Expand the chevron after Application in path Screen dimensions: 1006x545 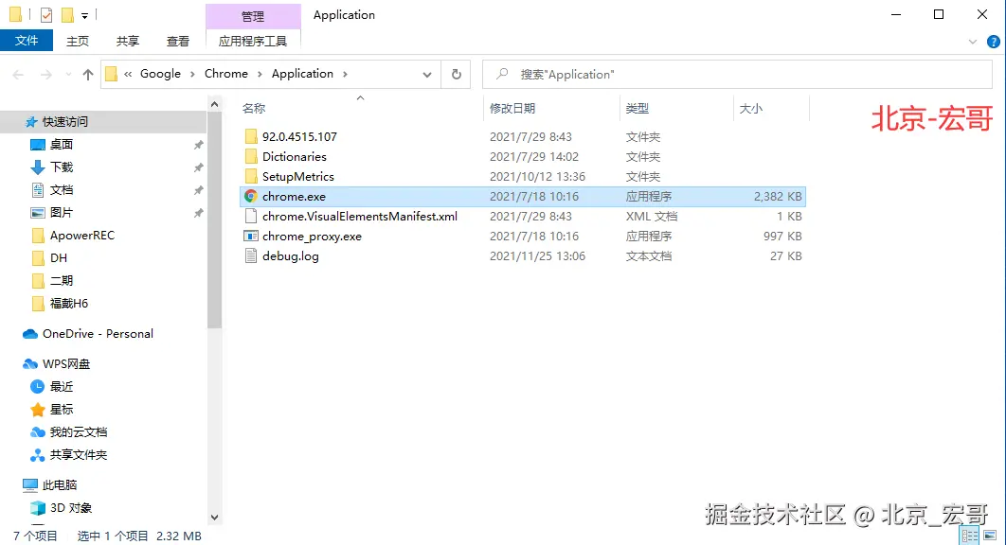(345, 75)
